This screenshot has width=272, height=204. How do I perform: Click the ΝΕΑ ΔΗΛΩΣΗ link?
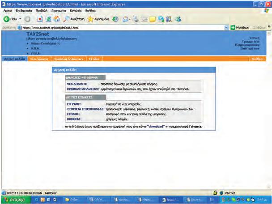[x=77, y=84]
